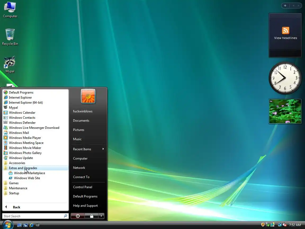Run Windows Update
The height and width of the screenshot is (229, 305).
(35, 158)
